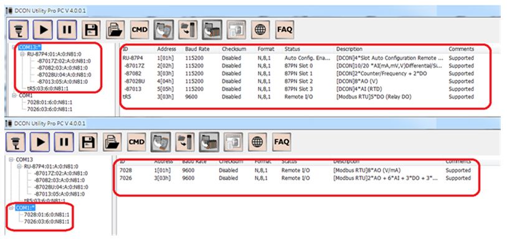The width and height of the screenshot is (507, 243).
Task: Collapse the COM13 tree node, bottom window
Action: (x=11, y=160)
